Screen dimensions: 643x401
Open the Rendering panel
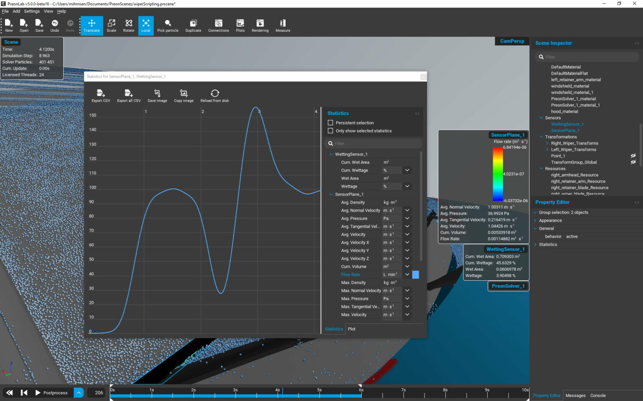pos(260,25)
